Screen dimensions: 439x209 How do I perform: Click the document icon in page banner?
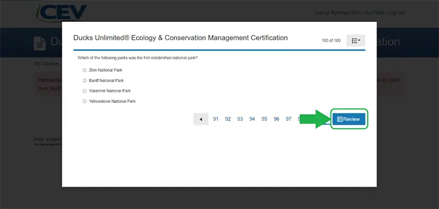click(x=40, y=43)
